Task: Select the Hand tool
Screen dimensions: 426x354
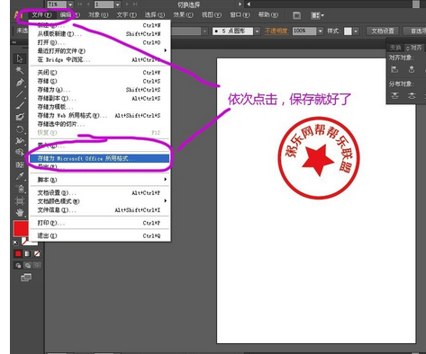Action: 20,212
